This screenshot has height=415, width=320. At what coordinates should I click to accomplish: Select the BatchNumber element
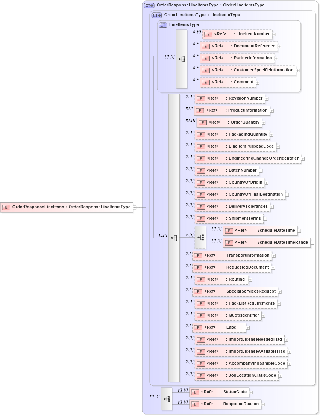226,171
